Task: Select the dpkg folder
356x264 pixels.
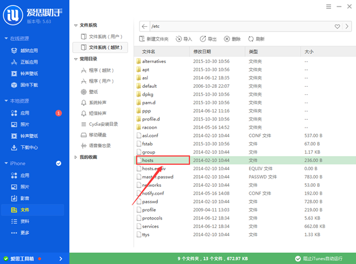Action: pos(246,94)
